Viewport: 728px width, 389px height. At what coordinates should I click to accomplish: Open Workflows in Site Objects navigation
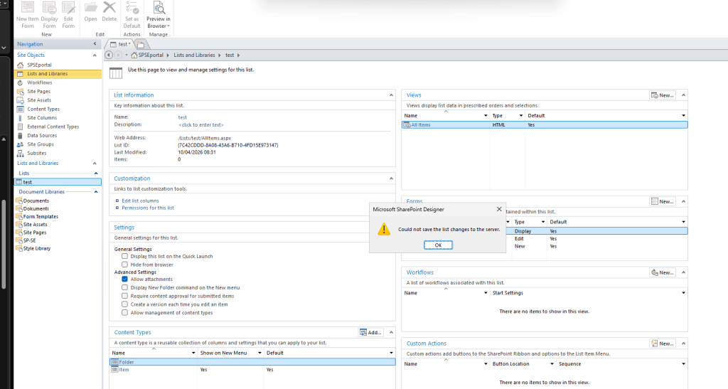39,82
